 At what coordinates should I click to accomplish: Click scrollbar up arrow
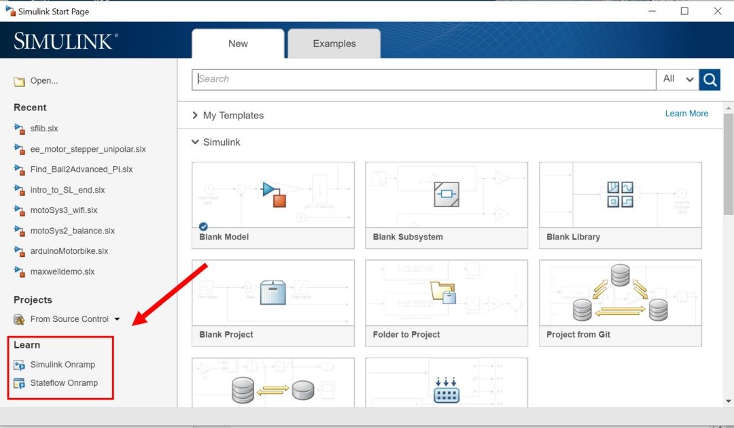click(x=728, y=108)
